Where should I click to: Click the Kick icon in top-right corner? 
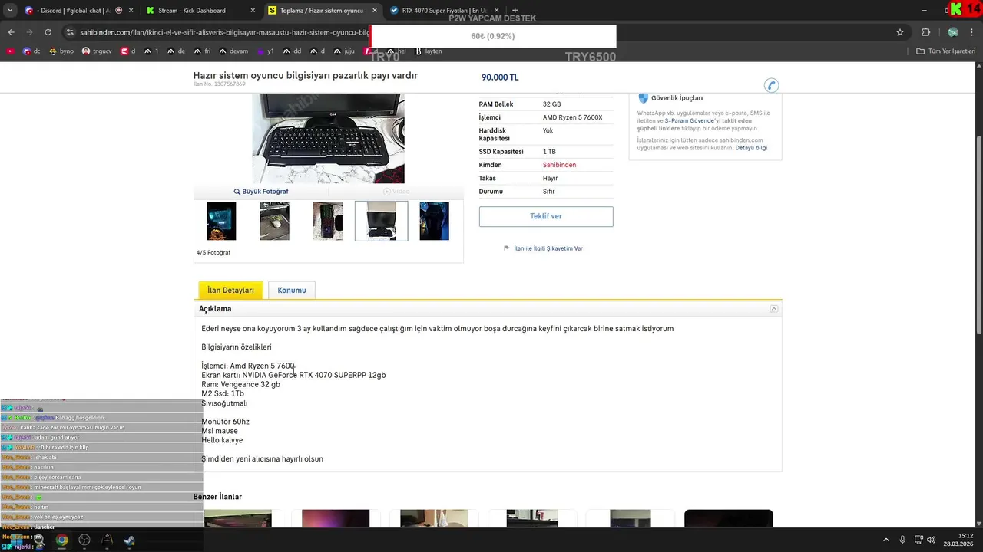pos(955,8)
